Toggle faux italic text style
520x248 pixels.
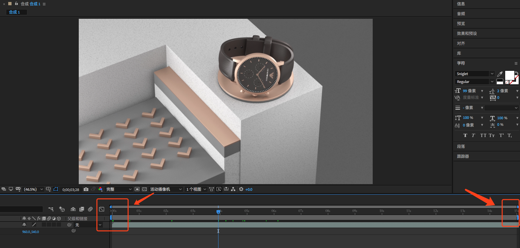pyautogui.click(x=473, y=135)
